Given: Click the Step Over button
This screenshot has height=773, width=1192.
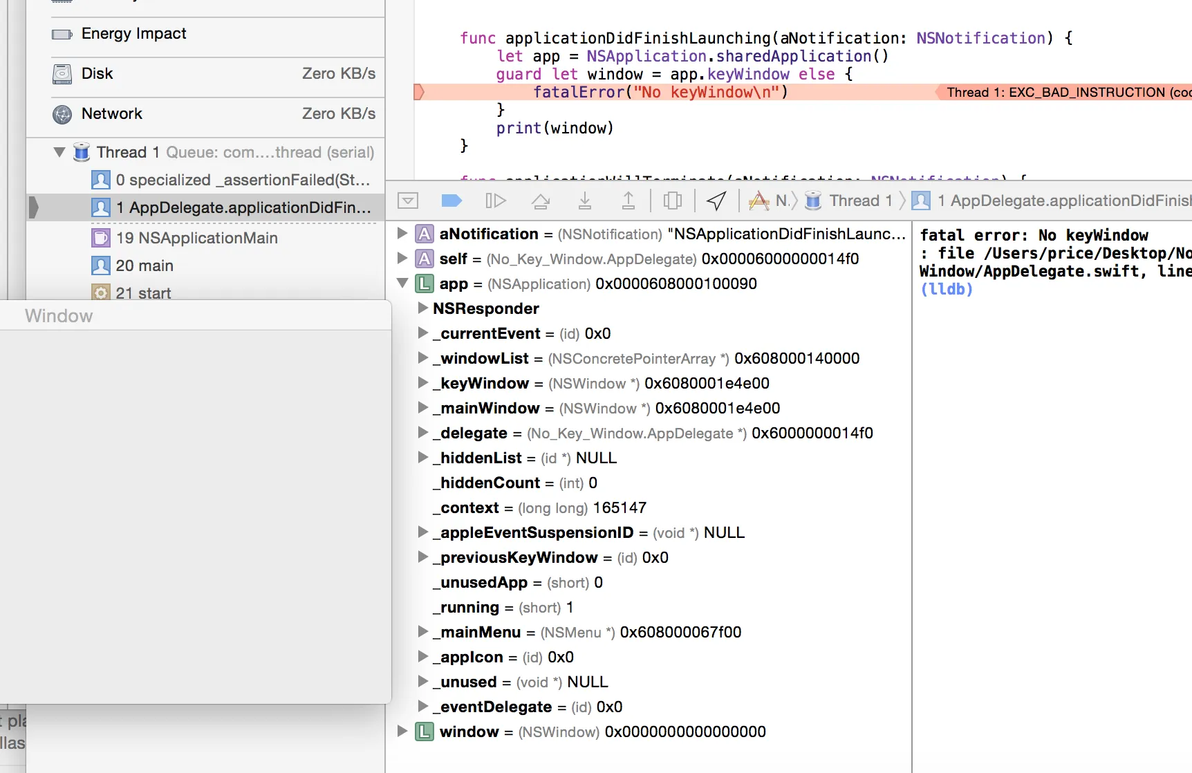Looking at the screenshot, I should click(541, 201).
